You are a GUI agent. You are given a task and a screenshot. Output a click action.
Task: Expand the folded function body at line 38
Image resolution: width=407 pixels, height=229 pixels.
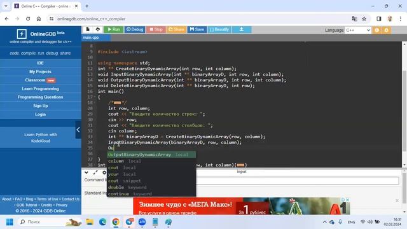[240, 165]
